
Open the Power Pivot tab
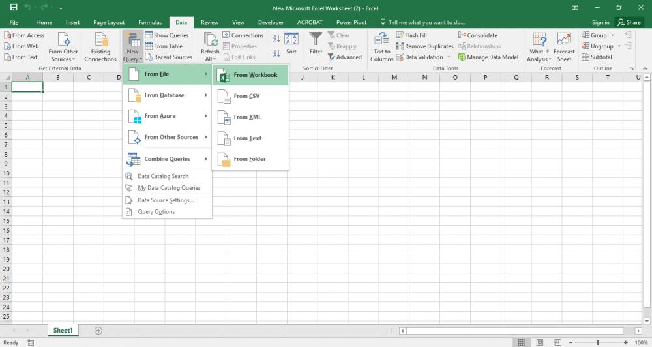click(351, 22)
